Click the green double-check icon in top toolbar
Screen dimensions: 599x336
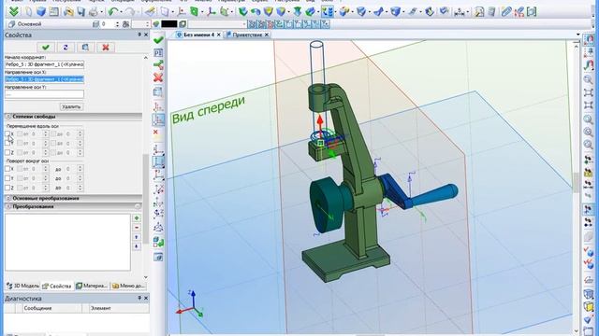coord(14,11)
